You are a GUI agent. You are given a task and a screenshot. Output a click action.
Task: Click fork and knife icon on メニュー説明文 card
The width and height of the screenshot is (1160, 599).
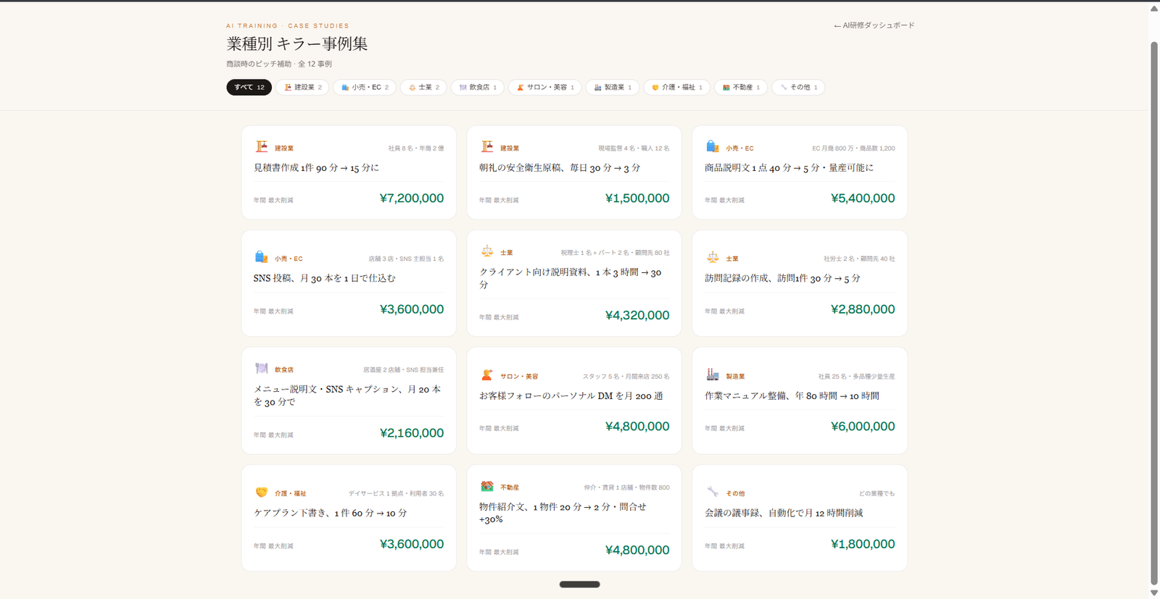pos(261,369)
